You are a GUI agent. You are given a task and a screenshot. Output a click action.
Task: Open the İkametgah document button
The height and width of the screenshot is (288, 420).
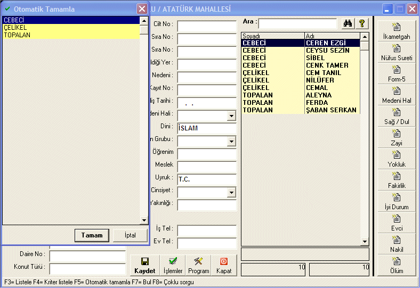point(397,31)
